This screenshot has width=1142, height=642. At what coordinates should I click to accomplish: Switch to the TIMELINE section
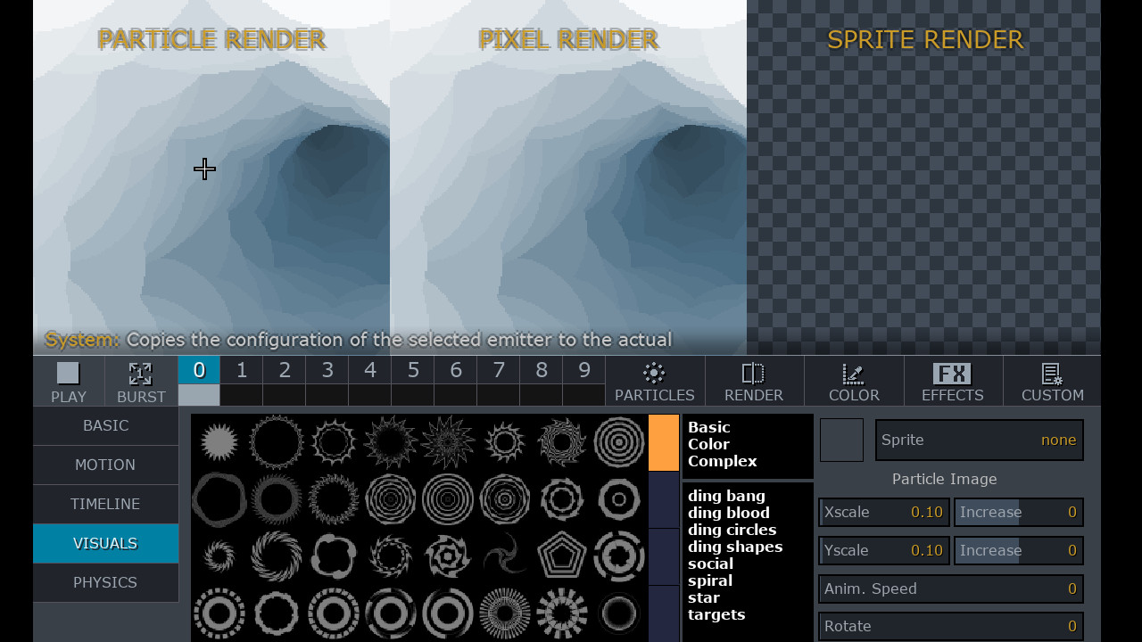(x=105, y=504)
